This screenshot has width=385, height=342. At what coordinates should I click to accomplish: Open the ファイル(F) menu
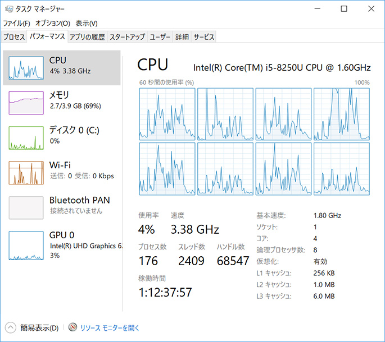17,24
